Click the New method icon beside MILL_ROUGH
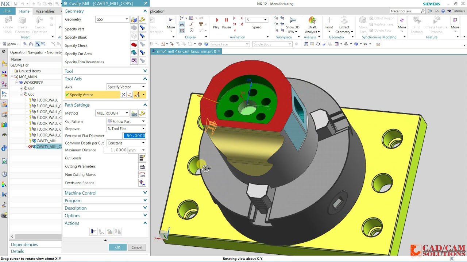The width and height of the screenshot is (467, 262). [134, 114]
